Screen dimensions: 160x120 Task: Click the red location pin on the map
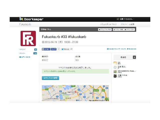click(75, 91)
